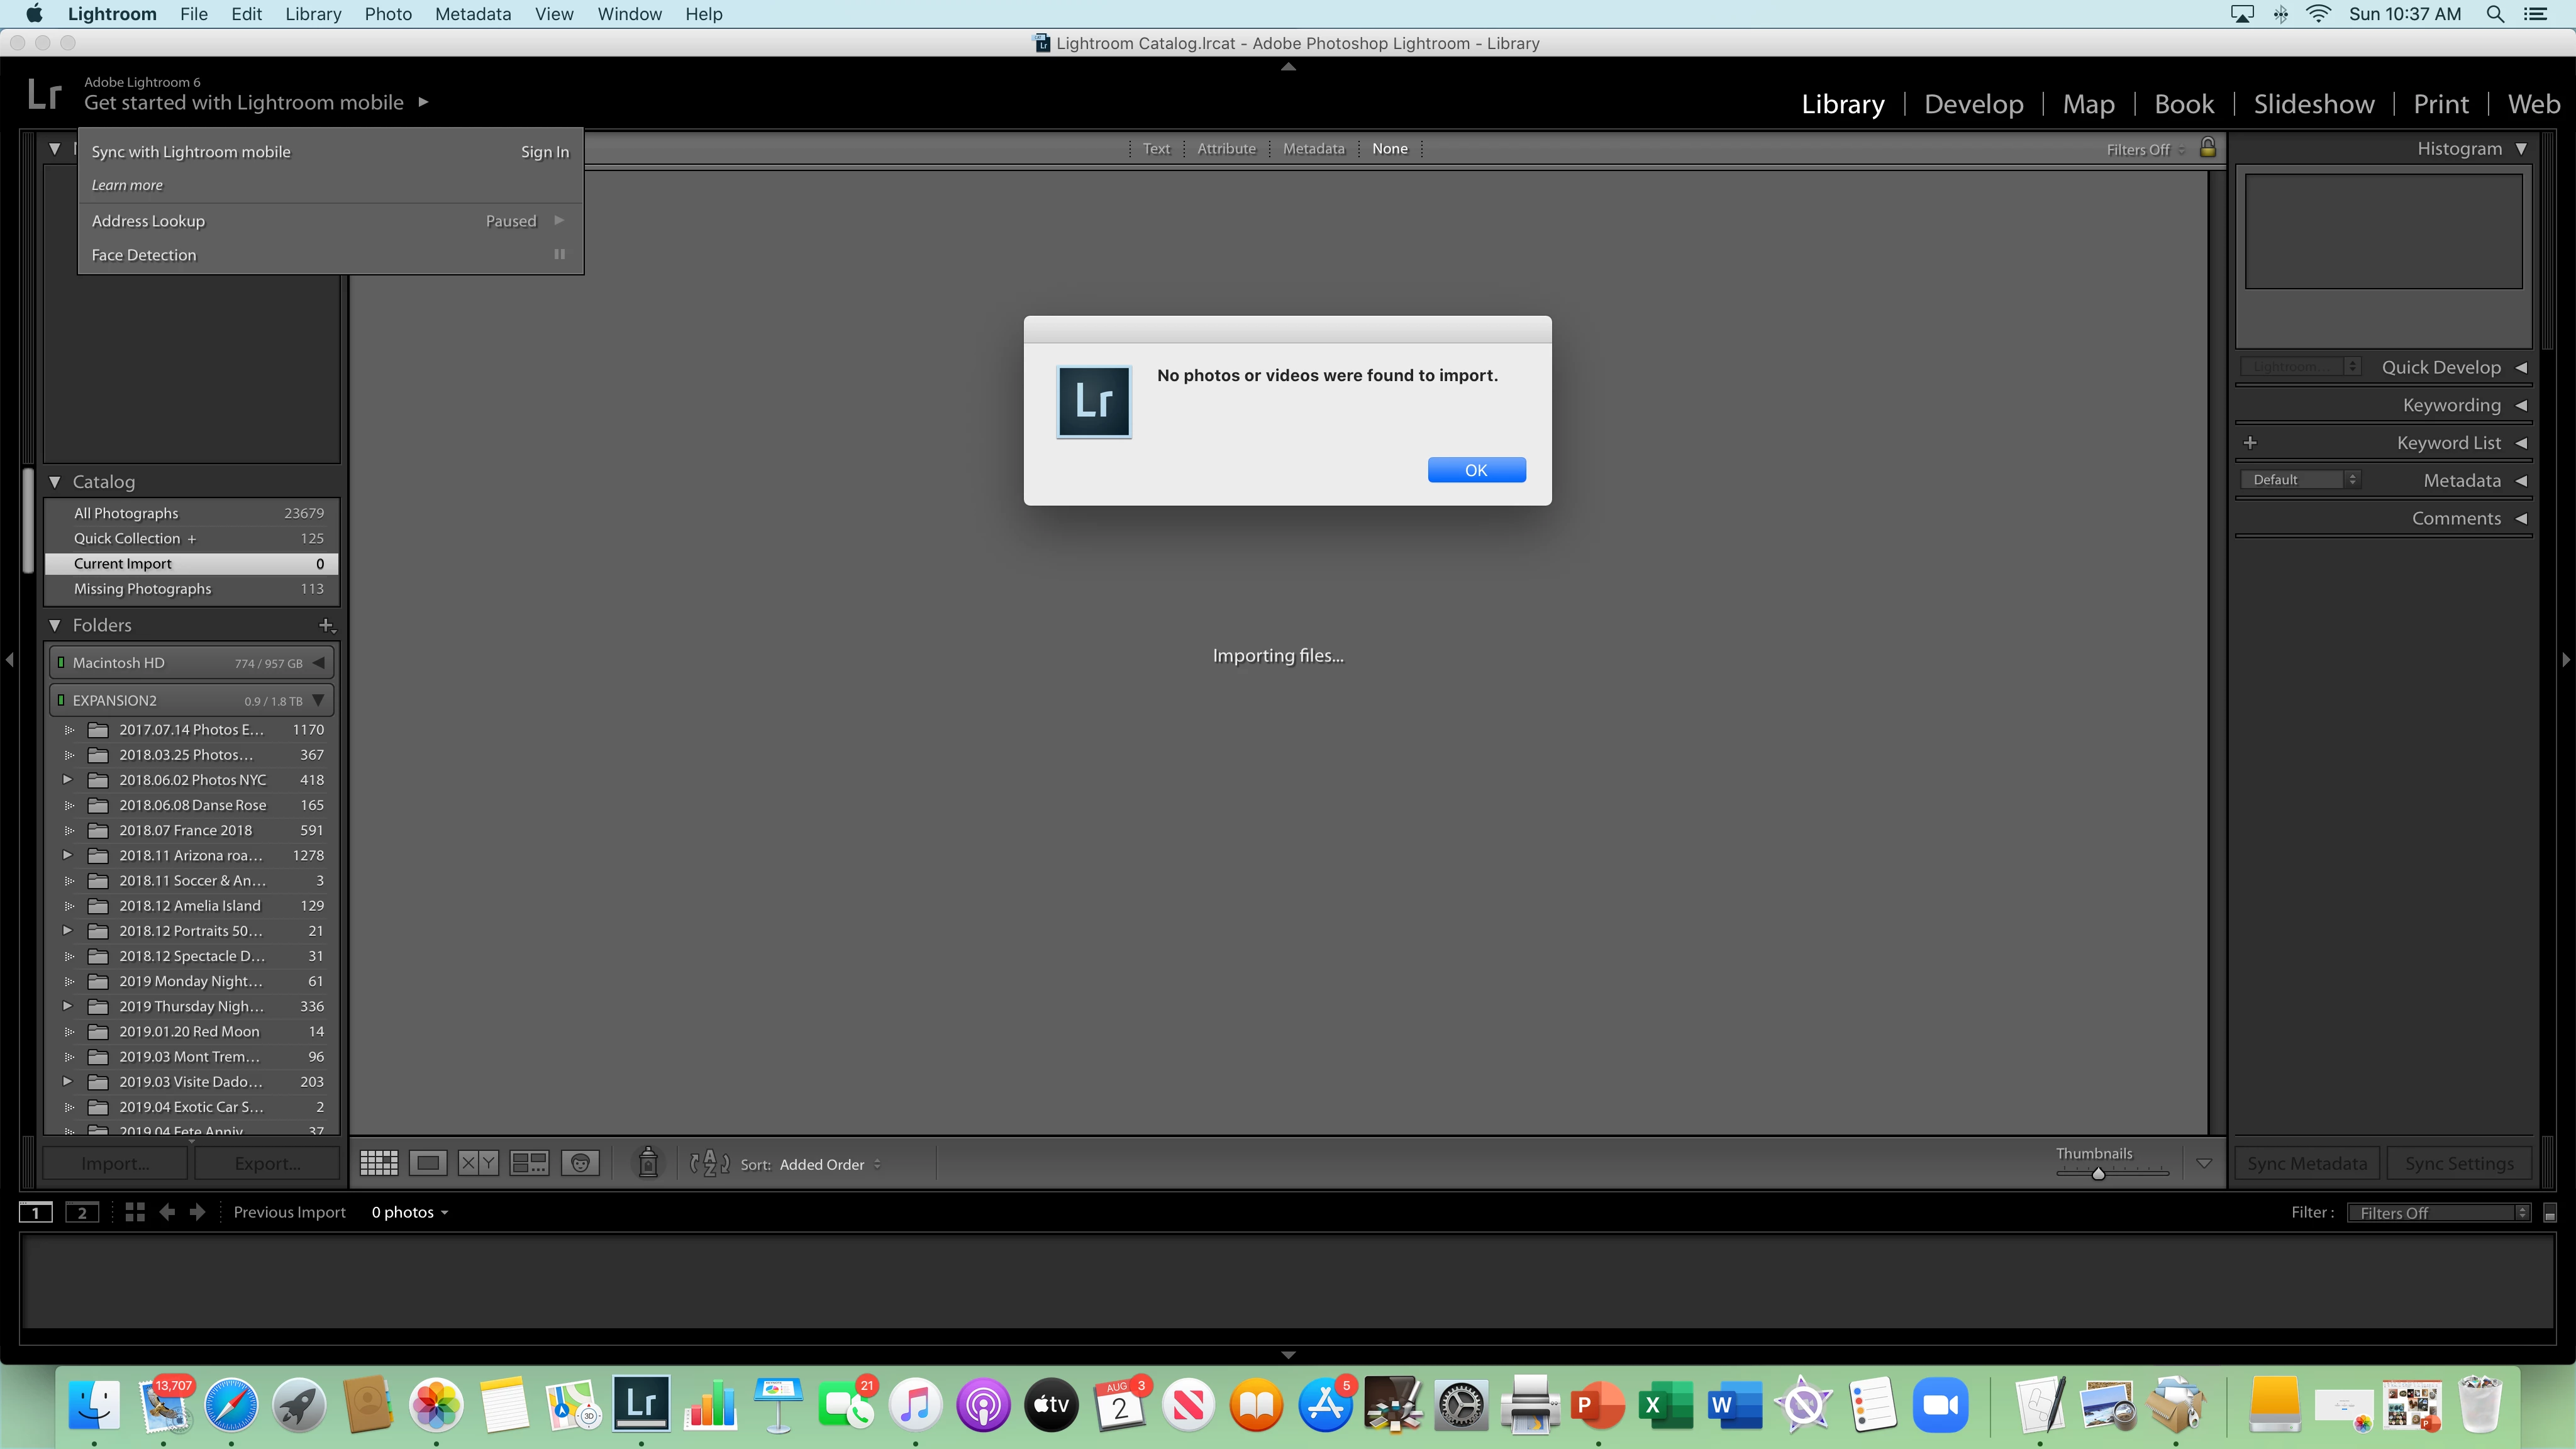Click Sign In for Lightroom mobile

point(544,152)
